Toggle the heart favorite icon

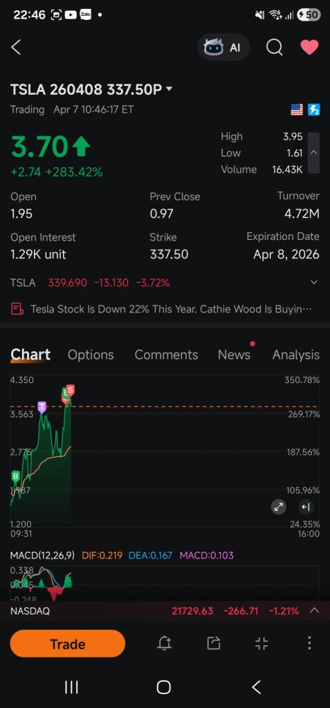point(310,47)
